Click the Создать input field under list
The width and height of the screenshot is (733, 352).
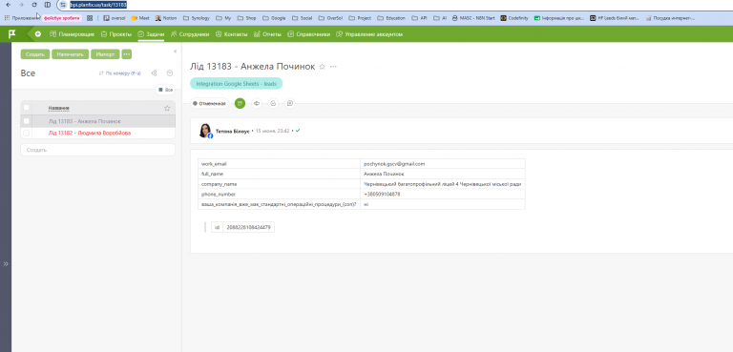pos(97,150)
